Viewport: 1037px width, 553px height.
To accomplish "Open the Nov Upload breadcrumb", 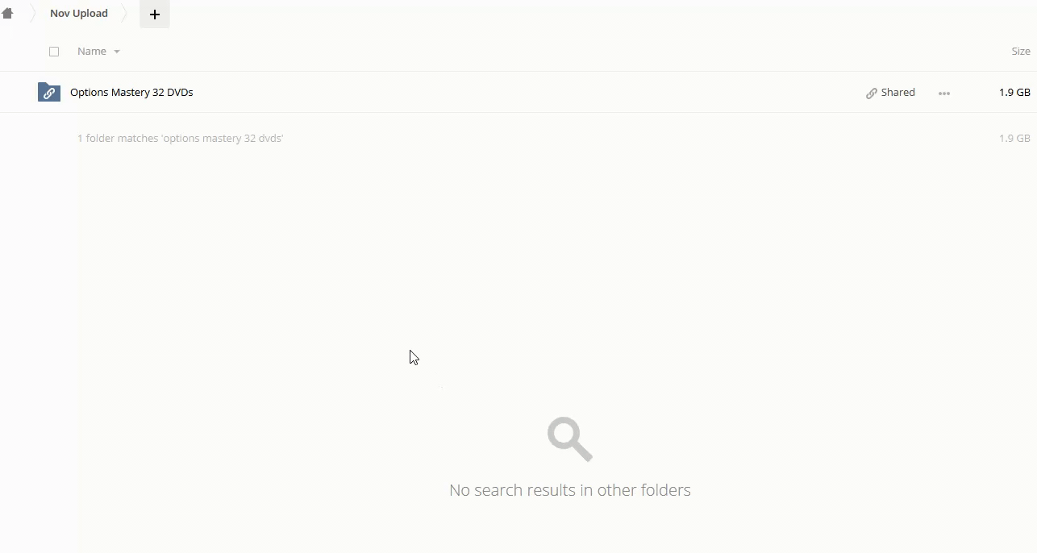I will [x=79, y=14].
